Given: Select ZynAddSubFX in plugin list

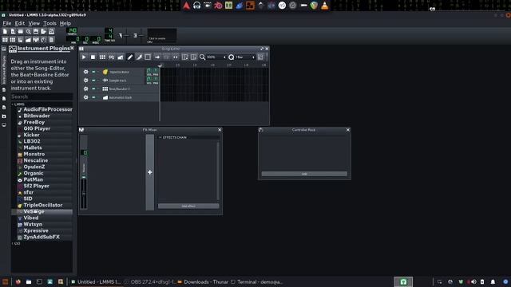Looking at the screenshot, I should point(42,238).
